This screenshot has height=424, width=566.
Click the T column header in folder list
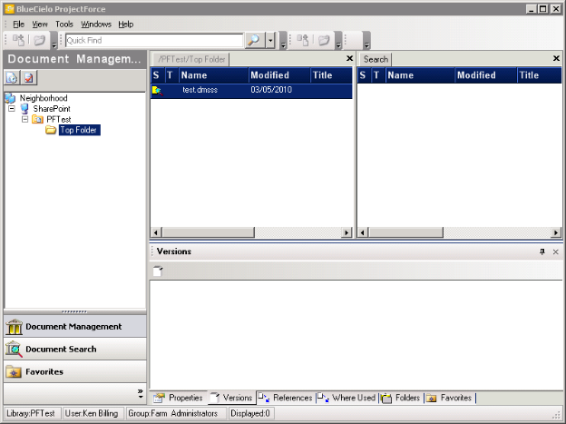coord(171,75)
